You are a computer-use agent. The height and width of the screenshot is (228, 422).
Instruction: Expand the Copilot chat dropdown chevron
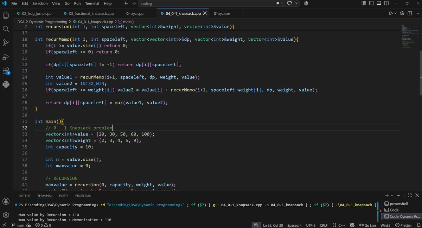297,4
